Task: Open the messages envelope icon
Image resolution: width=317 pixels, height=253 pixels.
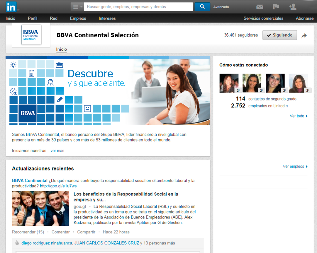Action: 260,7
